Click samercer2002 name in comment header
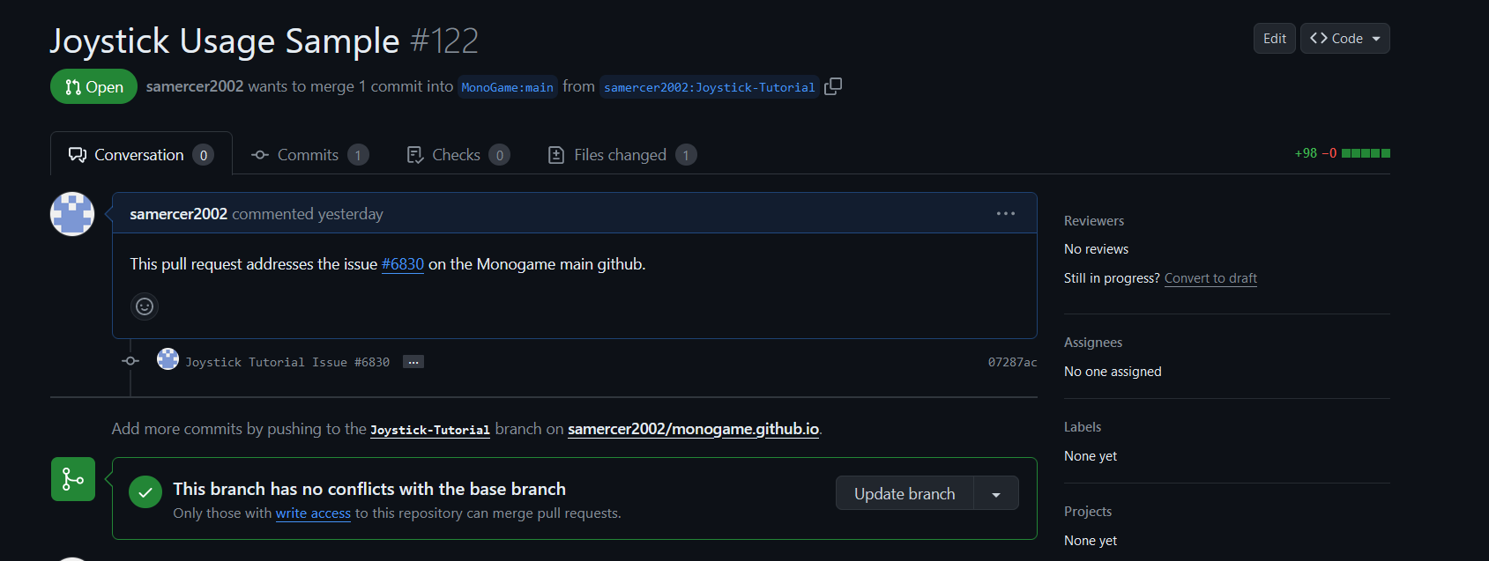 pyautogui.click(x=179, y=214)
